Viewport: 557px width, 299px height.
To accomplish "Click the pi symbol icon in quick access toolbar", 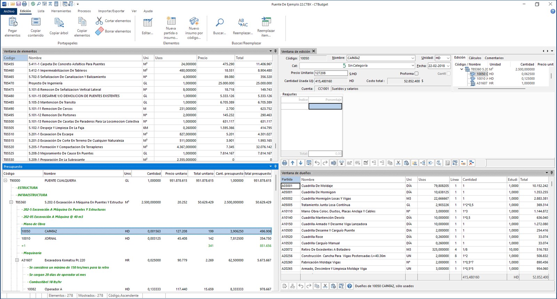I will click(50, 4).
